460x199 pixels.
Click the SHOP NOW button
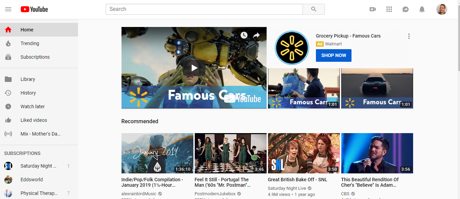(334, 55)
